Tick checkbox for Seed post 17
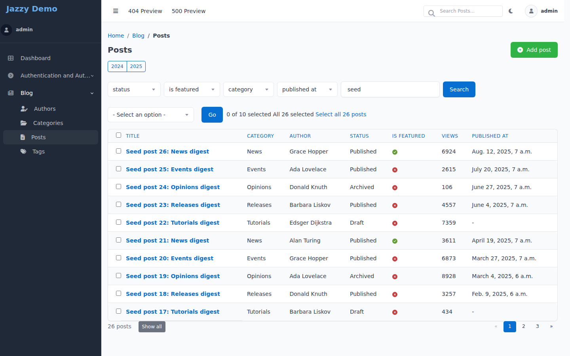The height and width of the screenshot is (356, 570). [x=118, y=311]
